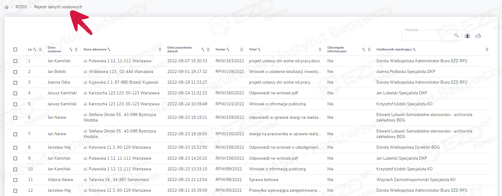
Task: Click the export icon right of search
Action: coord(478,36)
